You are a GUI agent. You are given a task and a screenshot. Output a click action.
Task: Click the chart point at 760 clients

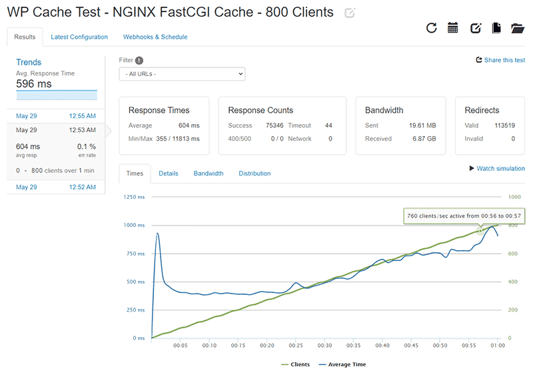[480, 231]
